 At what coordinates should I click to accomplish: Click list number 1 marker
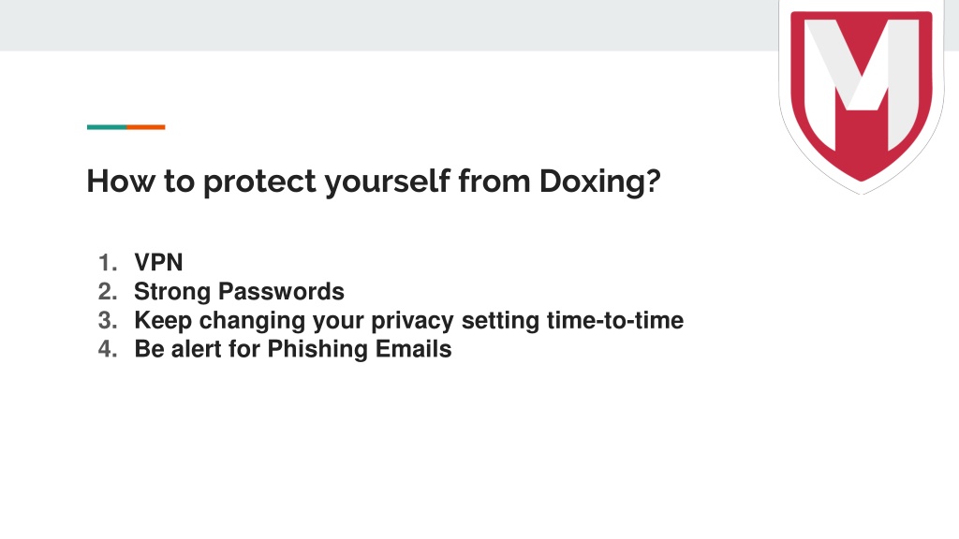click(108, 263)
